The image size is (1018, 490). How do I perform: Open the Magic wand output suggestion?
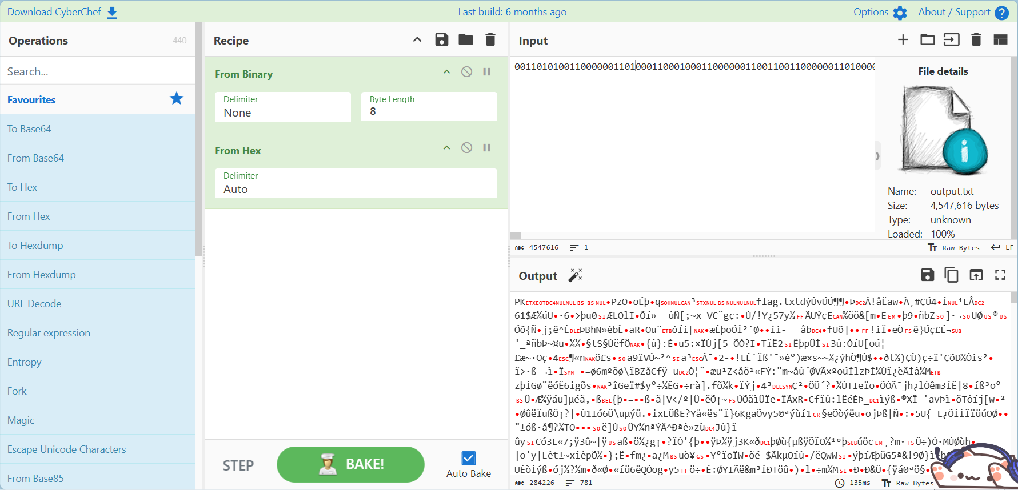click(575, 276)
